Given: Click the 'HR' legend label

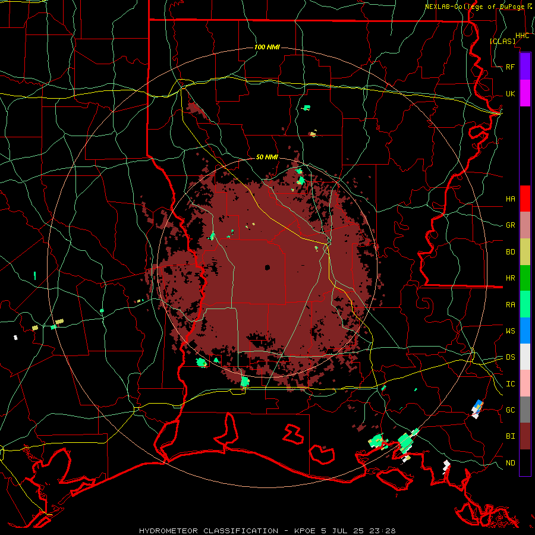Looking at the screenshot, I should [511, 278].
